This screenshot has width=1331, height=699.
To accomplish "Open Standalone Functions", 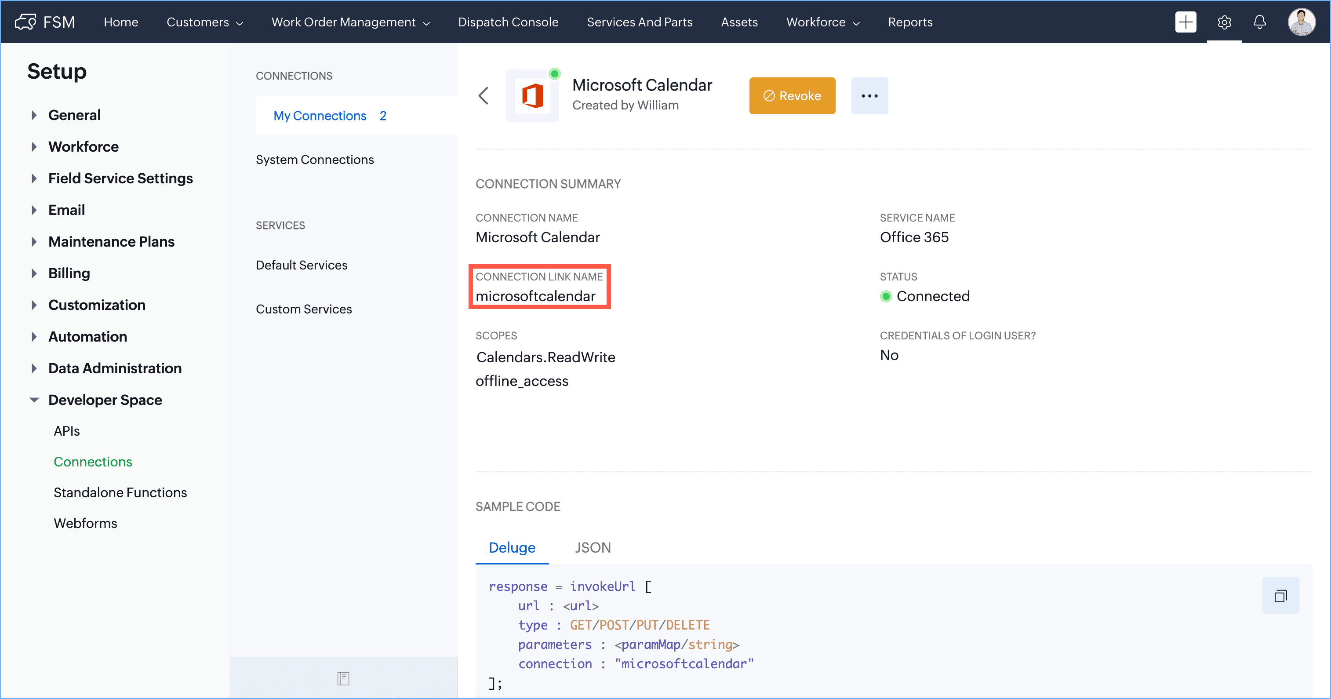I will click(120, 492).
